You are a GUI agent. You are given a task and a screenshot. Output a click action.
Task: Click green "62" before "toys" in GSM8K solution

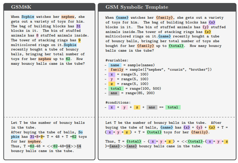pyautogui.click(x=74, y=137)
